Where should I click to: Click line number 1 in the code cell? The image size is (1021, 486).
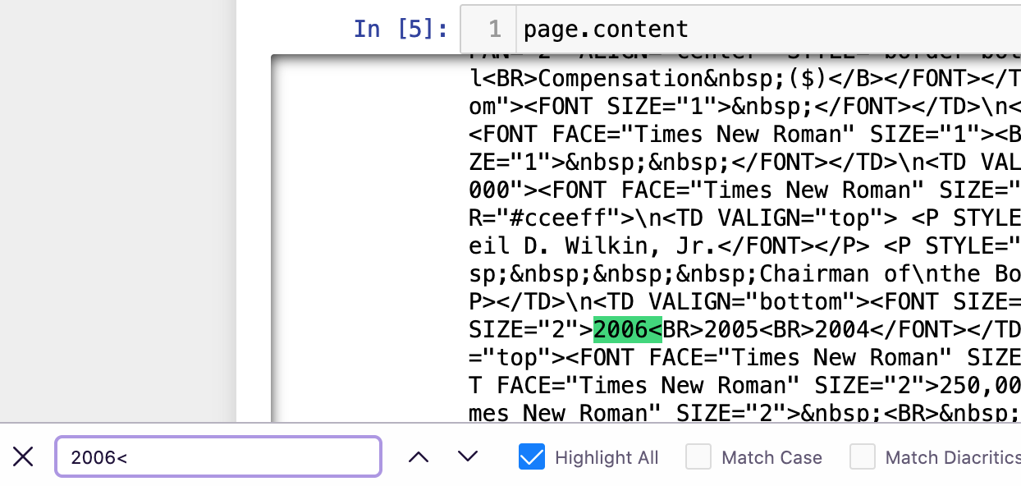[x=494, y=30]
